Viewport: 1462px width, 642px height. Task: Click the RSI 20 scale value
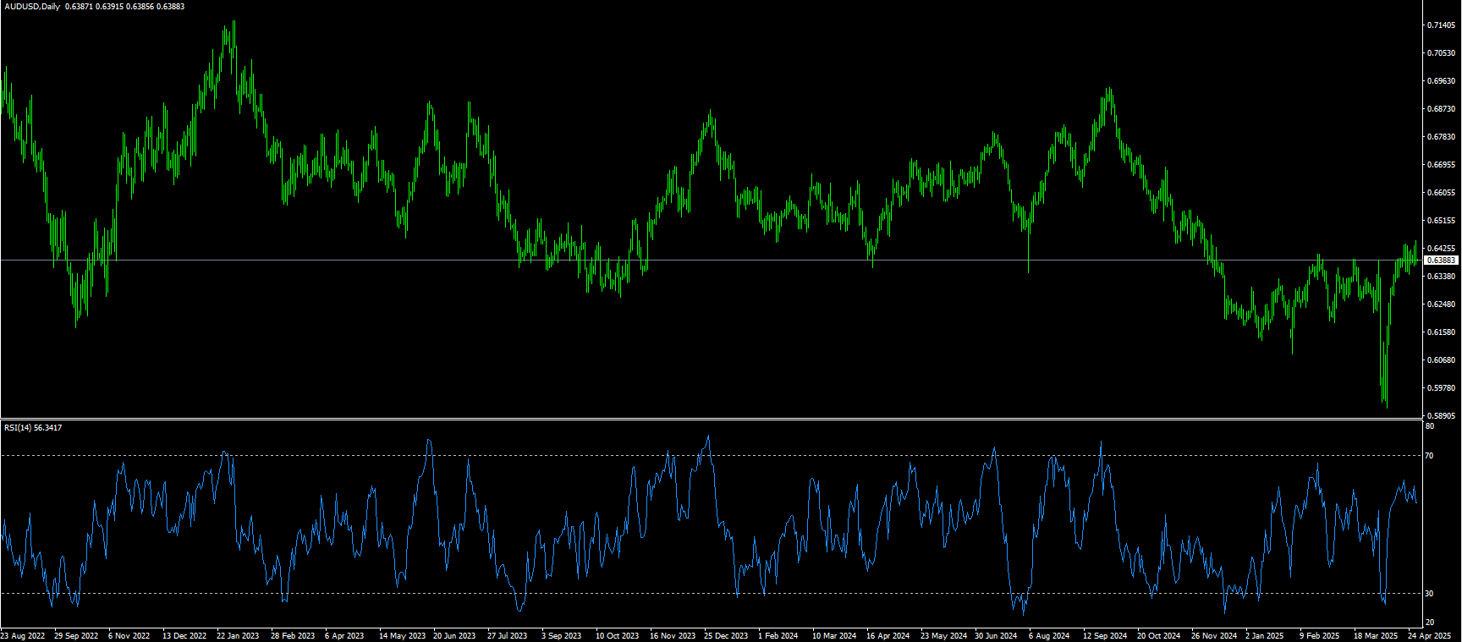(x=1429, y=623)
